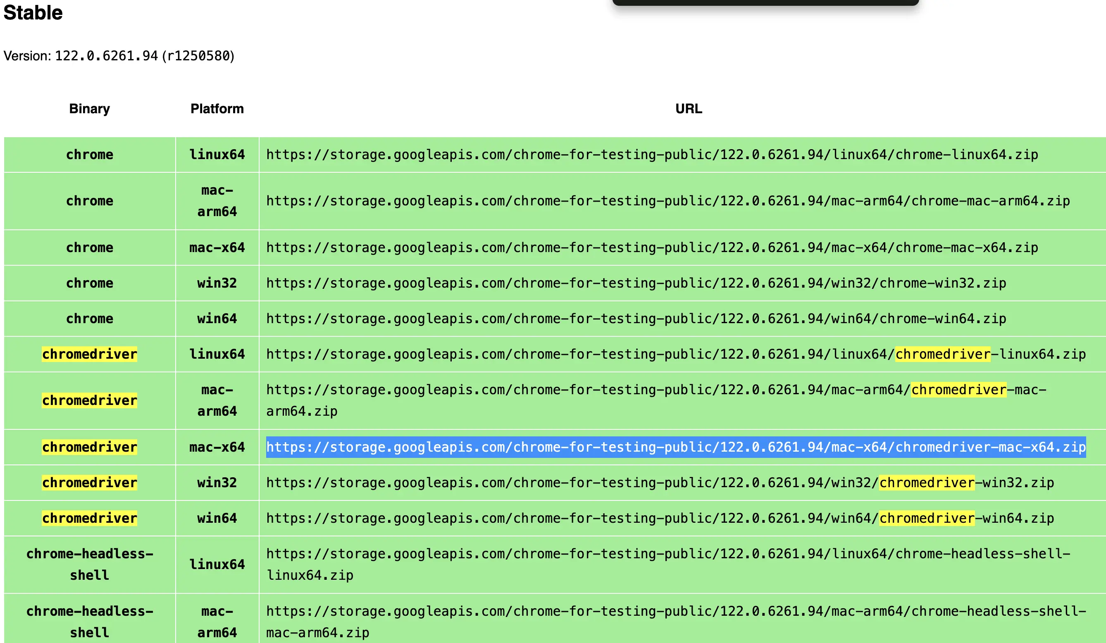1106x643 pixels.
Task: Click the chromedriver-linux64.zip URL
Action: click(x=676, y=354)
